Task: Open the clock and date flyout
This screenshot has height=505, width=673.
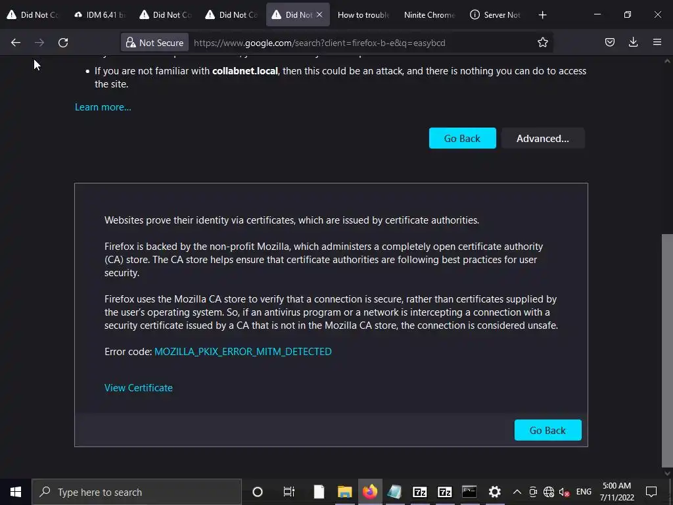Action: coord(616,492)
